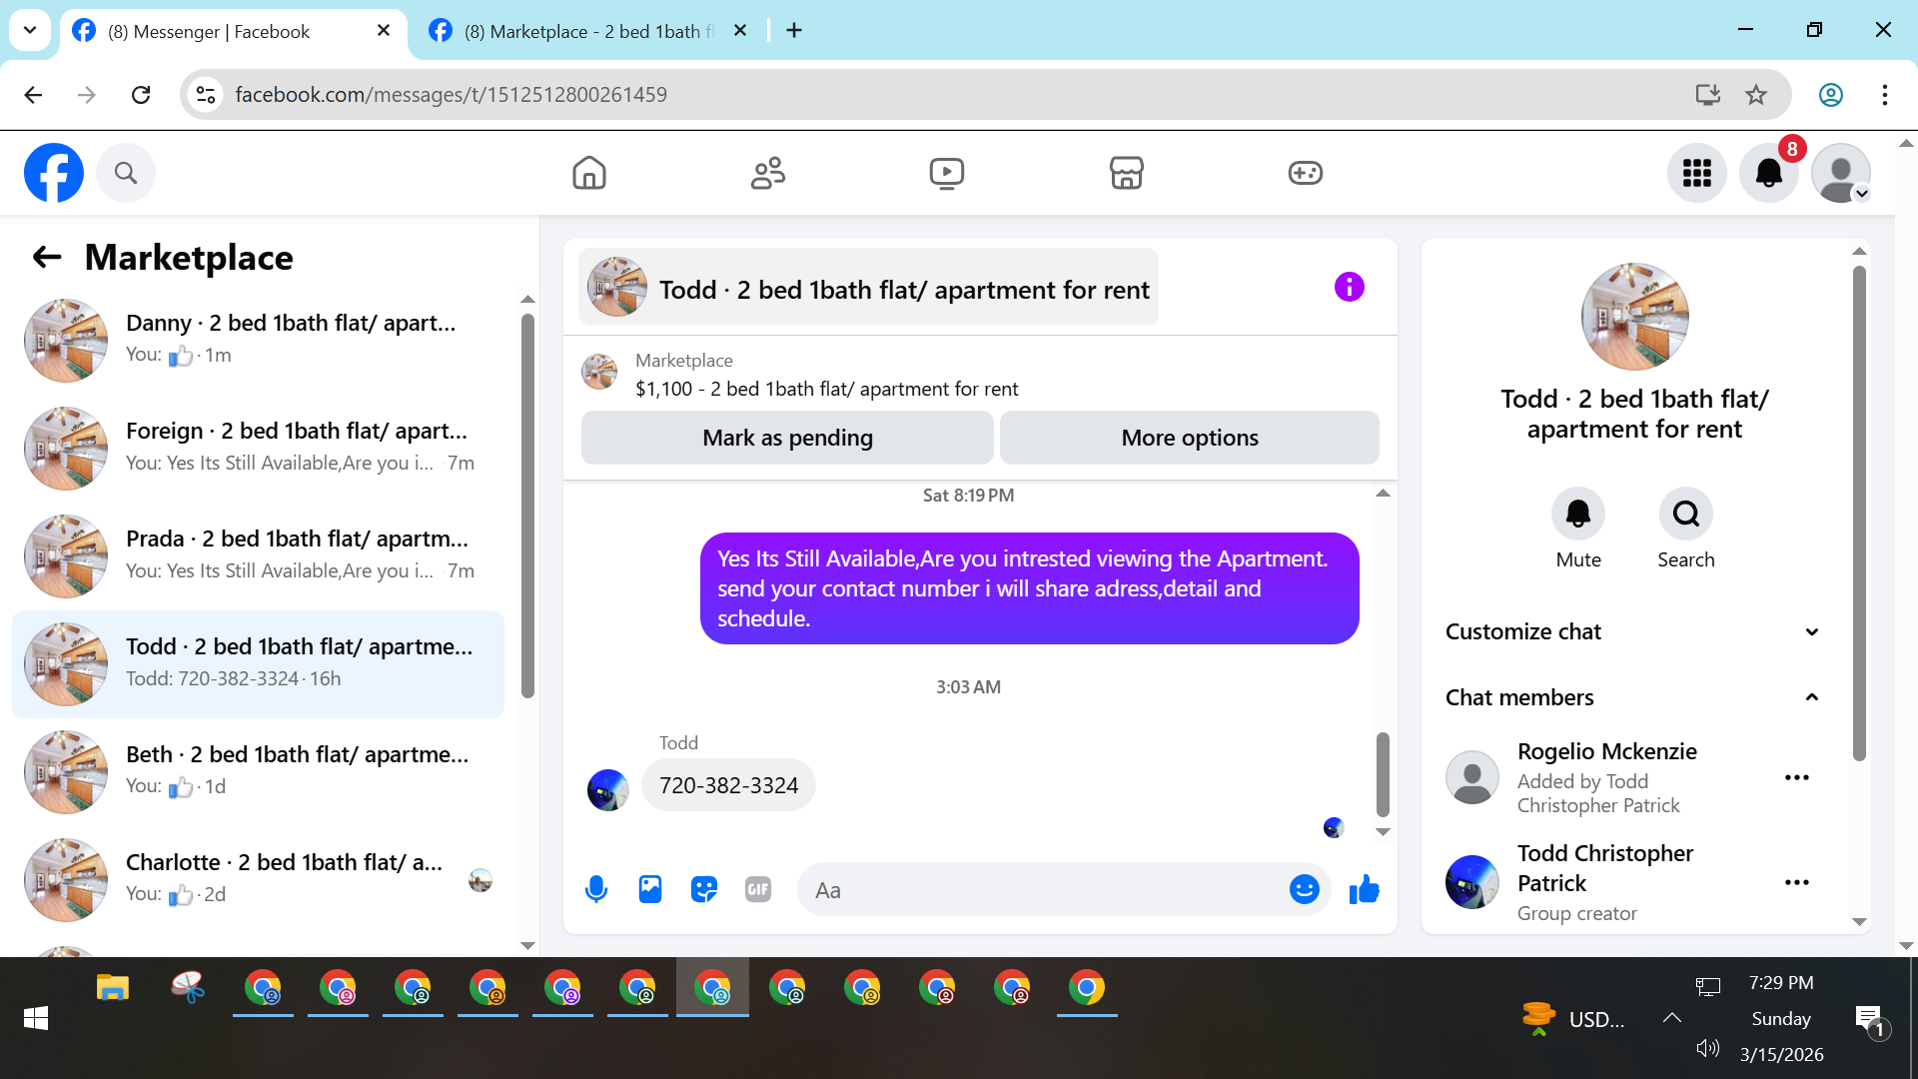Image resolution: width=1918 pixels, height=1079 pixels.
Task: Open the $1,100 Marketplace listing link
Action: (826, 389)
